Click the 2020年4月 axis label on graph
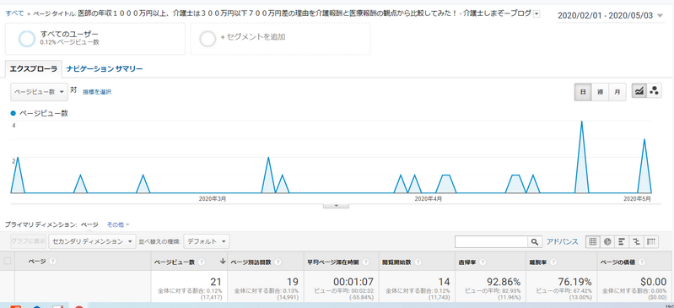 [x=429, y=199]
